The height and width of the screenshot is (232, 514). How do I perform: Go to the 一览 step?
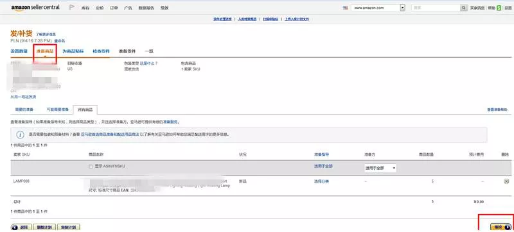coord(149,51)
